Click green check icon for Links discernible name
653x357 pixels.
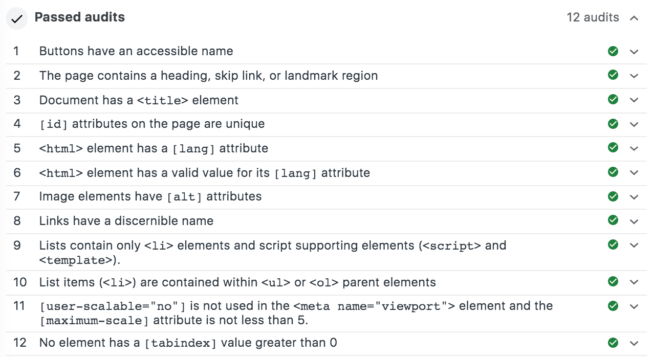[x=613, y=220]
